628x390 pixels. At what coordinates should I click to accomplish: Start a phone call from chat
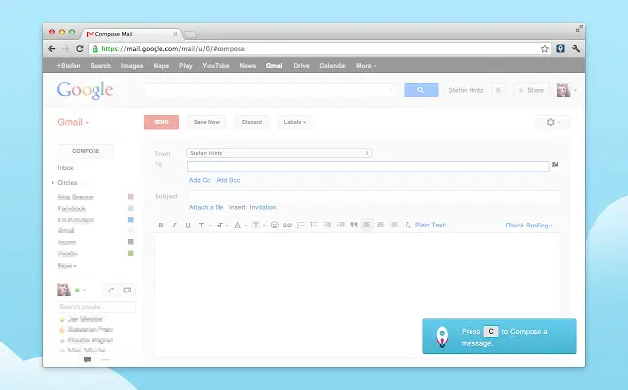(x=112, y=291)
